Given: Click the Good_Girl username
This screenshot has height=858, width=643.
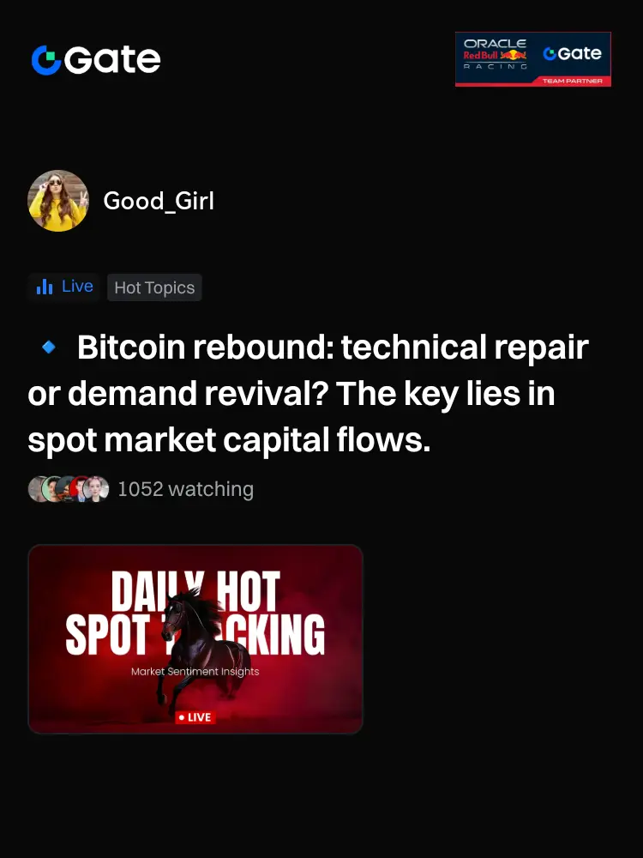Looking at the screenshot, I should [159, 201].
